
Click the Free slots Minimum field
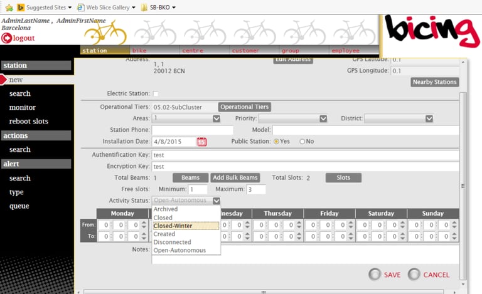click(198, 189)
